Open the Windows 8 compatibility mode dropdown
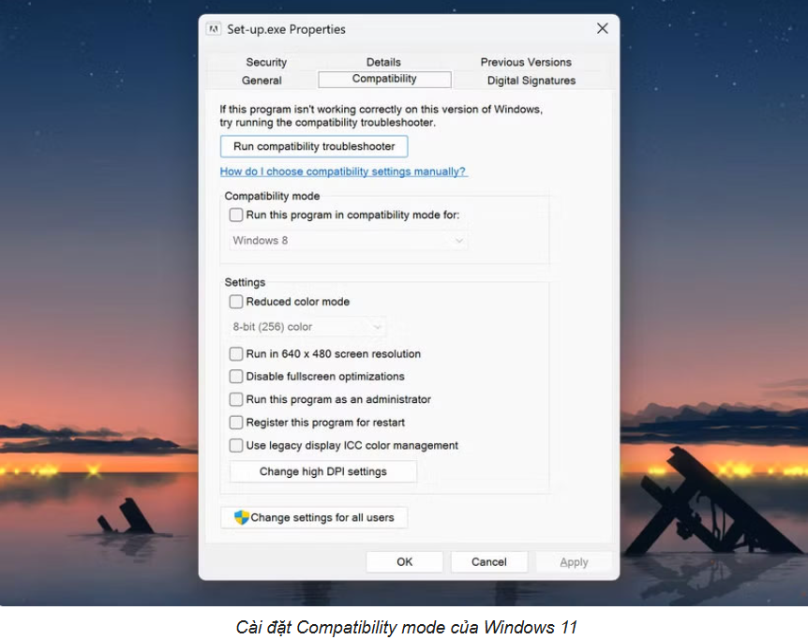Screen dimensions: 808x640 [349, 241]
